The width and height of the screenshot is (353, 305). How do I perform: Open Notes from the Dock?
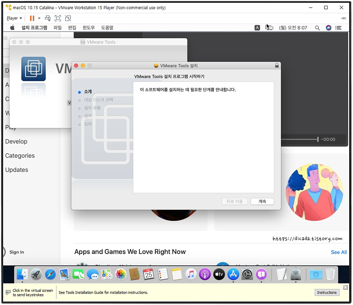coord(177,274)
